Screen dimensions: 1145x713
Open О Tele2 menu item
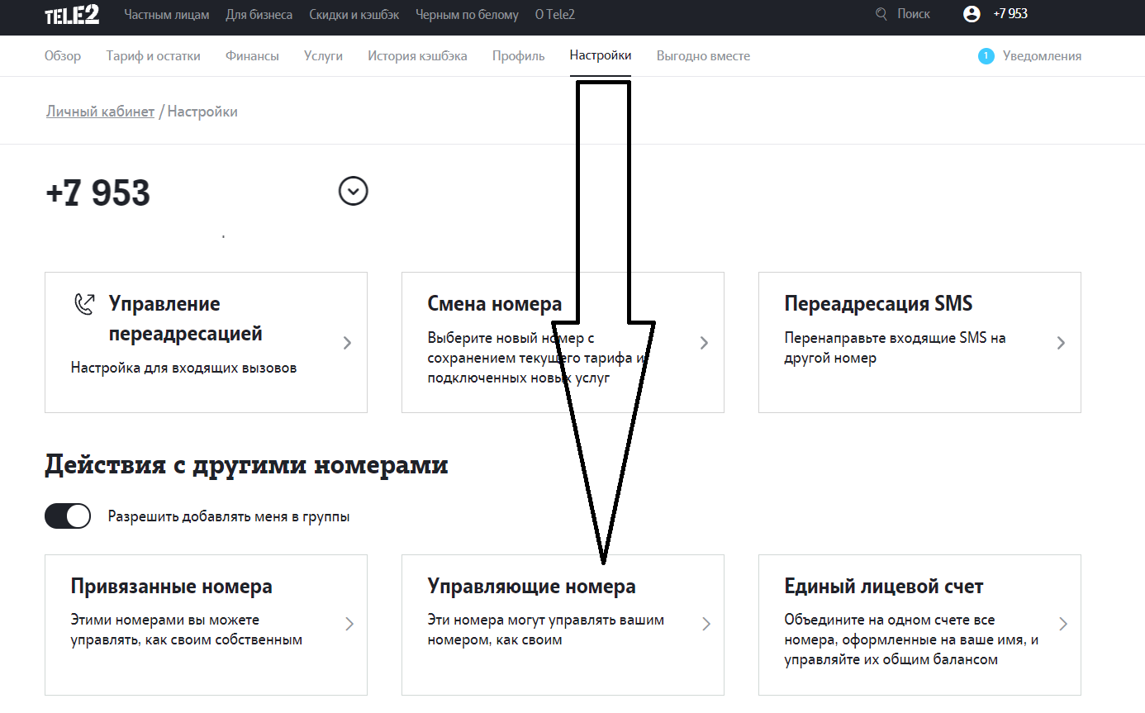[x=555, y=14]
